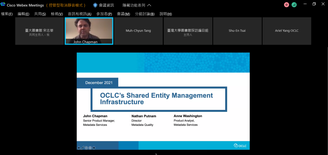The width and height of the screenshot is (328, 155).
Task: Collapse the menu bar via 隱藏功能表列
Action: coord(137,5)
